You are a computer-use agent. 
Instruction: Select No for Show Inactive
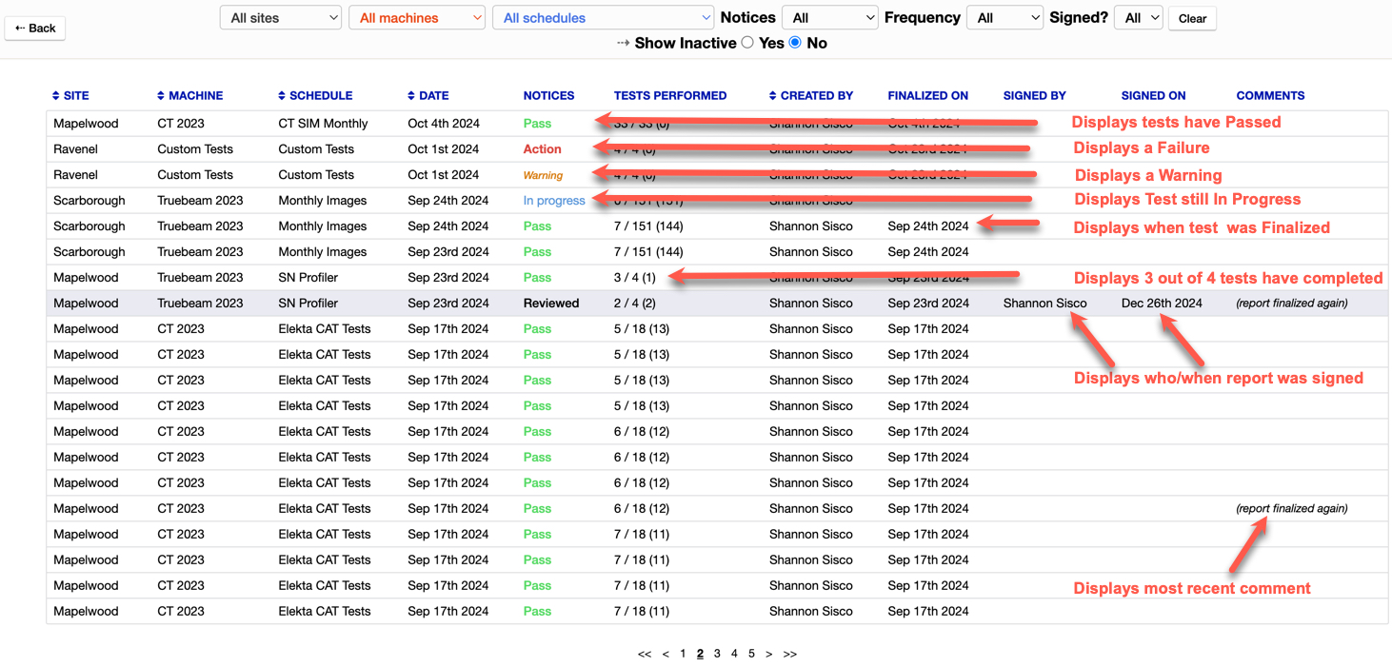pos(795,43)
